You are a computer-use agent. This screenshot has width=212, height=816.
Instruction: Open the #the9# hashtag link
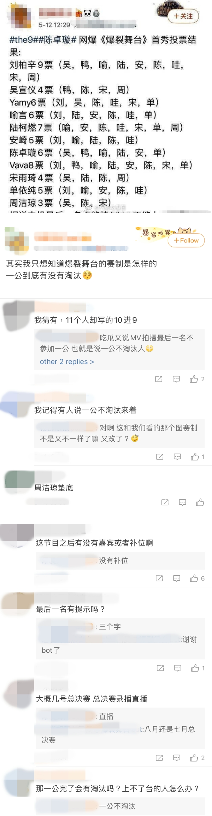23,40
